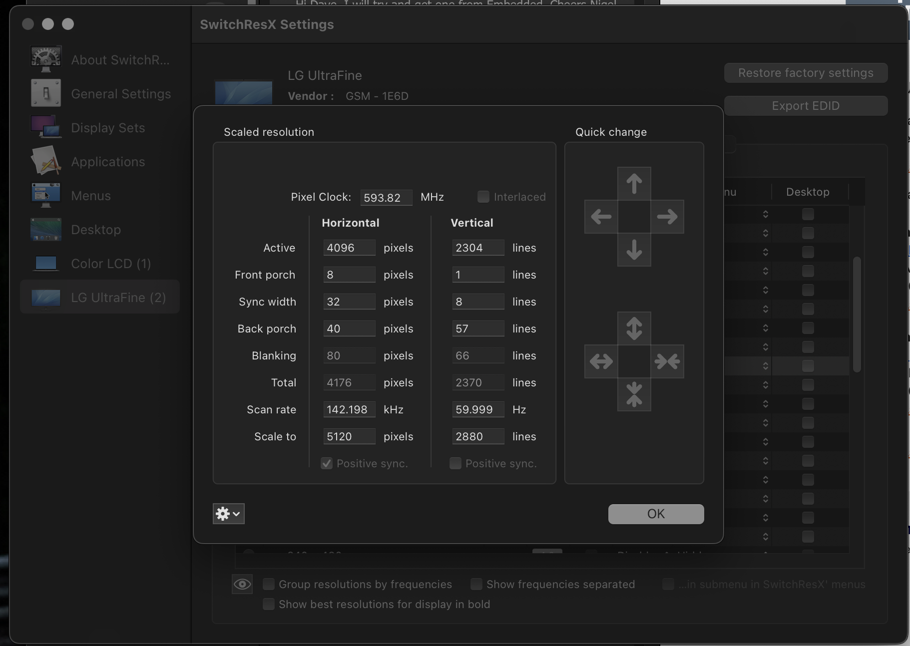910x646 pixels.
Task: Open the gear actions dropdown menu
Action: [229, 514]
